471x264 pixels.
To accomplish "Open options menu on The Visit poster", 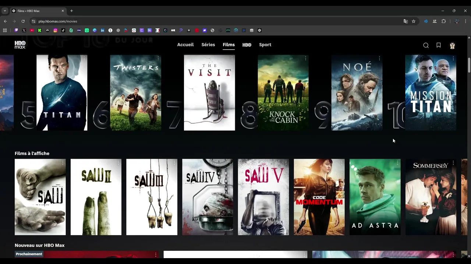I will pos(232,59).
